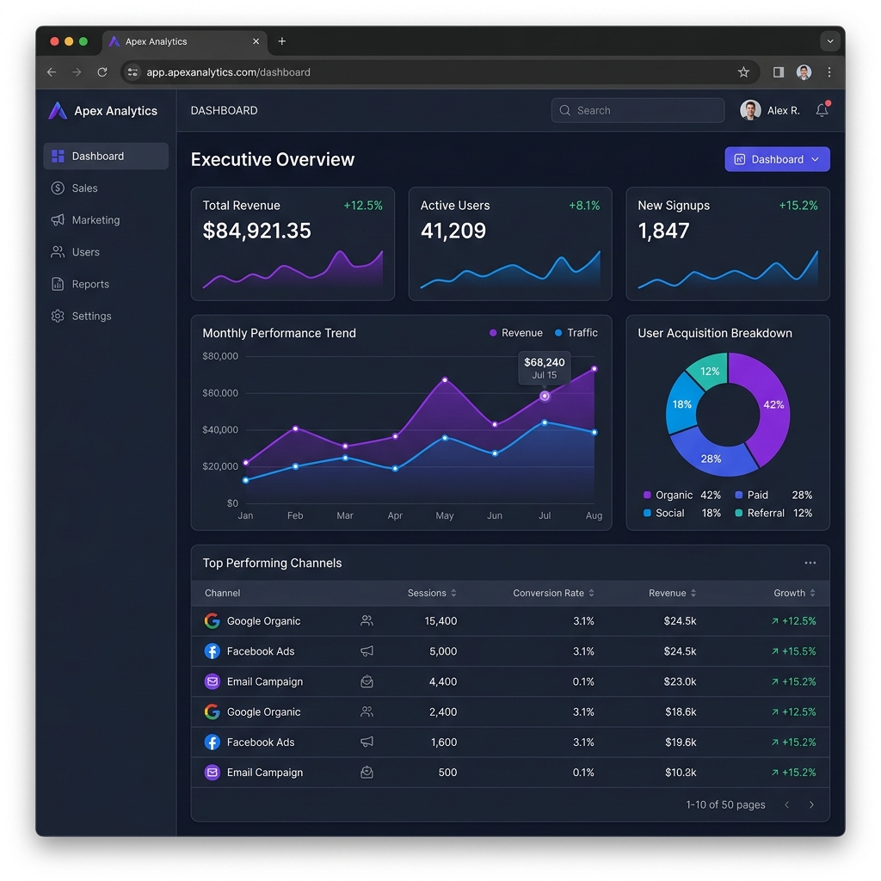
Task: Click the Google icon next to Google Organic
Action: point(212,620)
